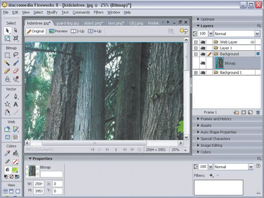Switch to Preview view
This screenshot has width=264, height=198.
pyautogui.click(x=58, y=31)
